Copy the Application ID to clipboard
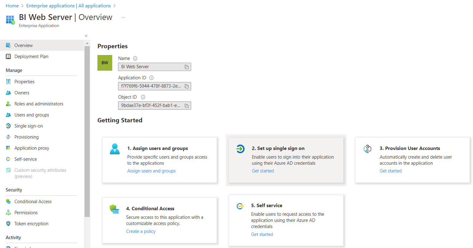This screenshot has height=248, width=473. [187, 86]
